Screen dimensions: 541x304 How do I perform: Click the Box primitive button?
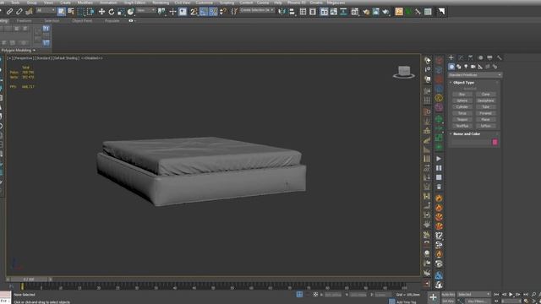462,94
